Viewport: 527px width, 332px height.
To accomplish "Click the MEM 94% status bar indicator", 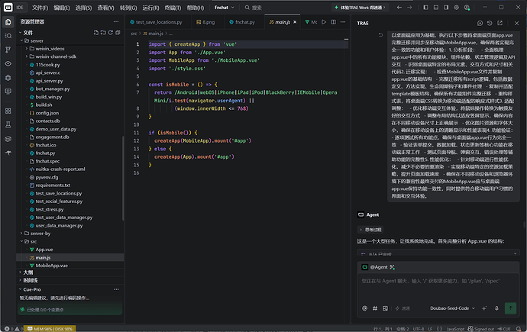I will (x=50, y=329).
